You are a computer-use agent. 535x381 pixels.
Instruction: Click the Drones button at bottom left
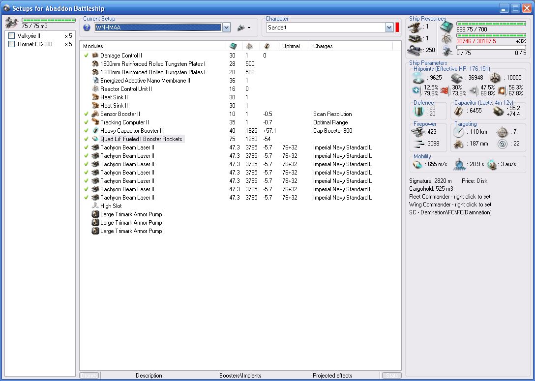[89, 376]
